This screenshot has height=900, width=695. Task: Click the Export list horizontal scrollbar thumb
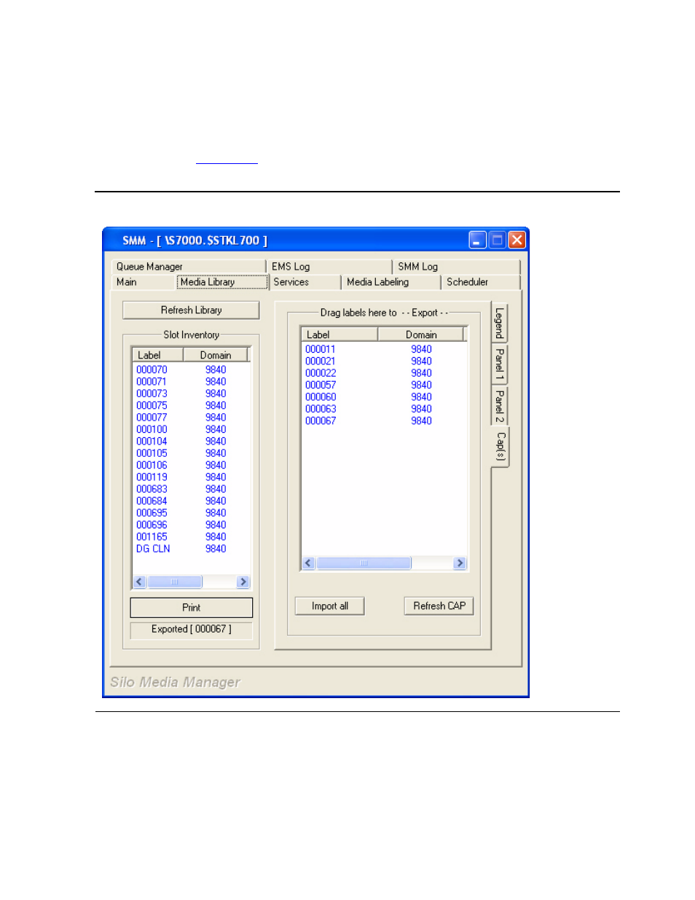tap(364, 563)
